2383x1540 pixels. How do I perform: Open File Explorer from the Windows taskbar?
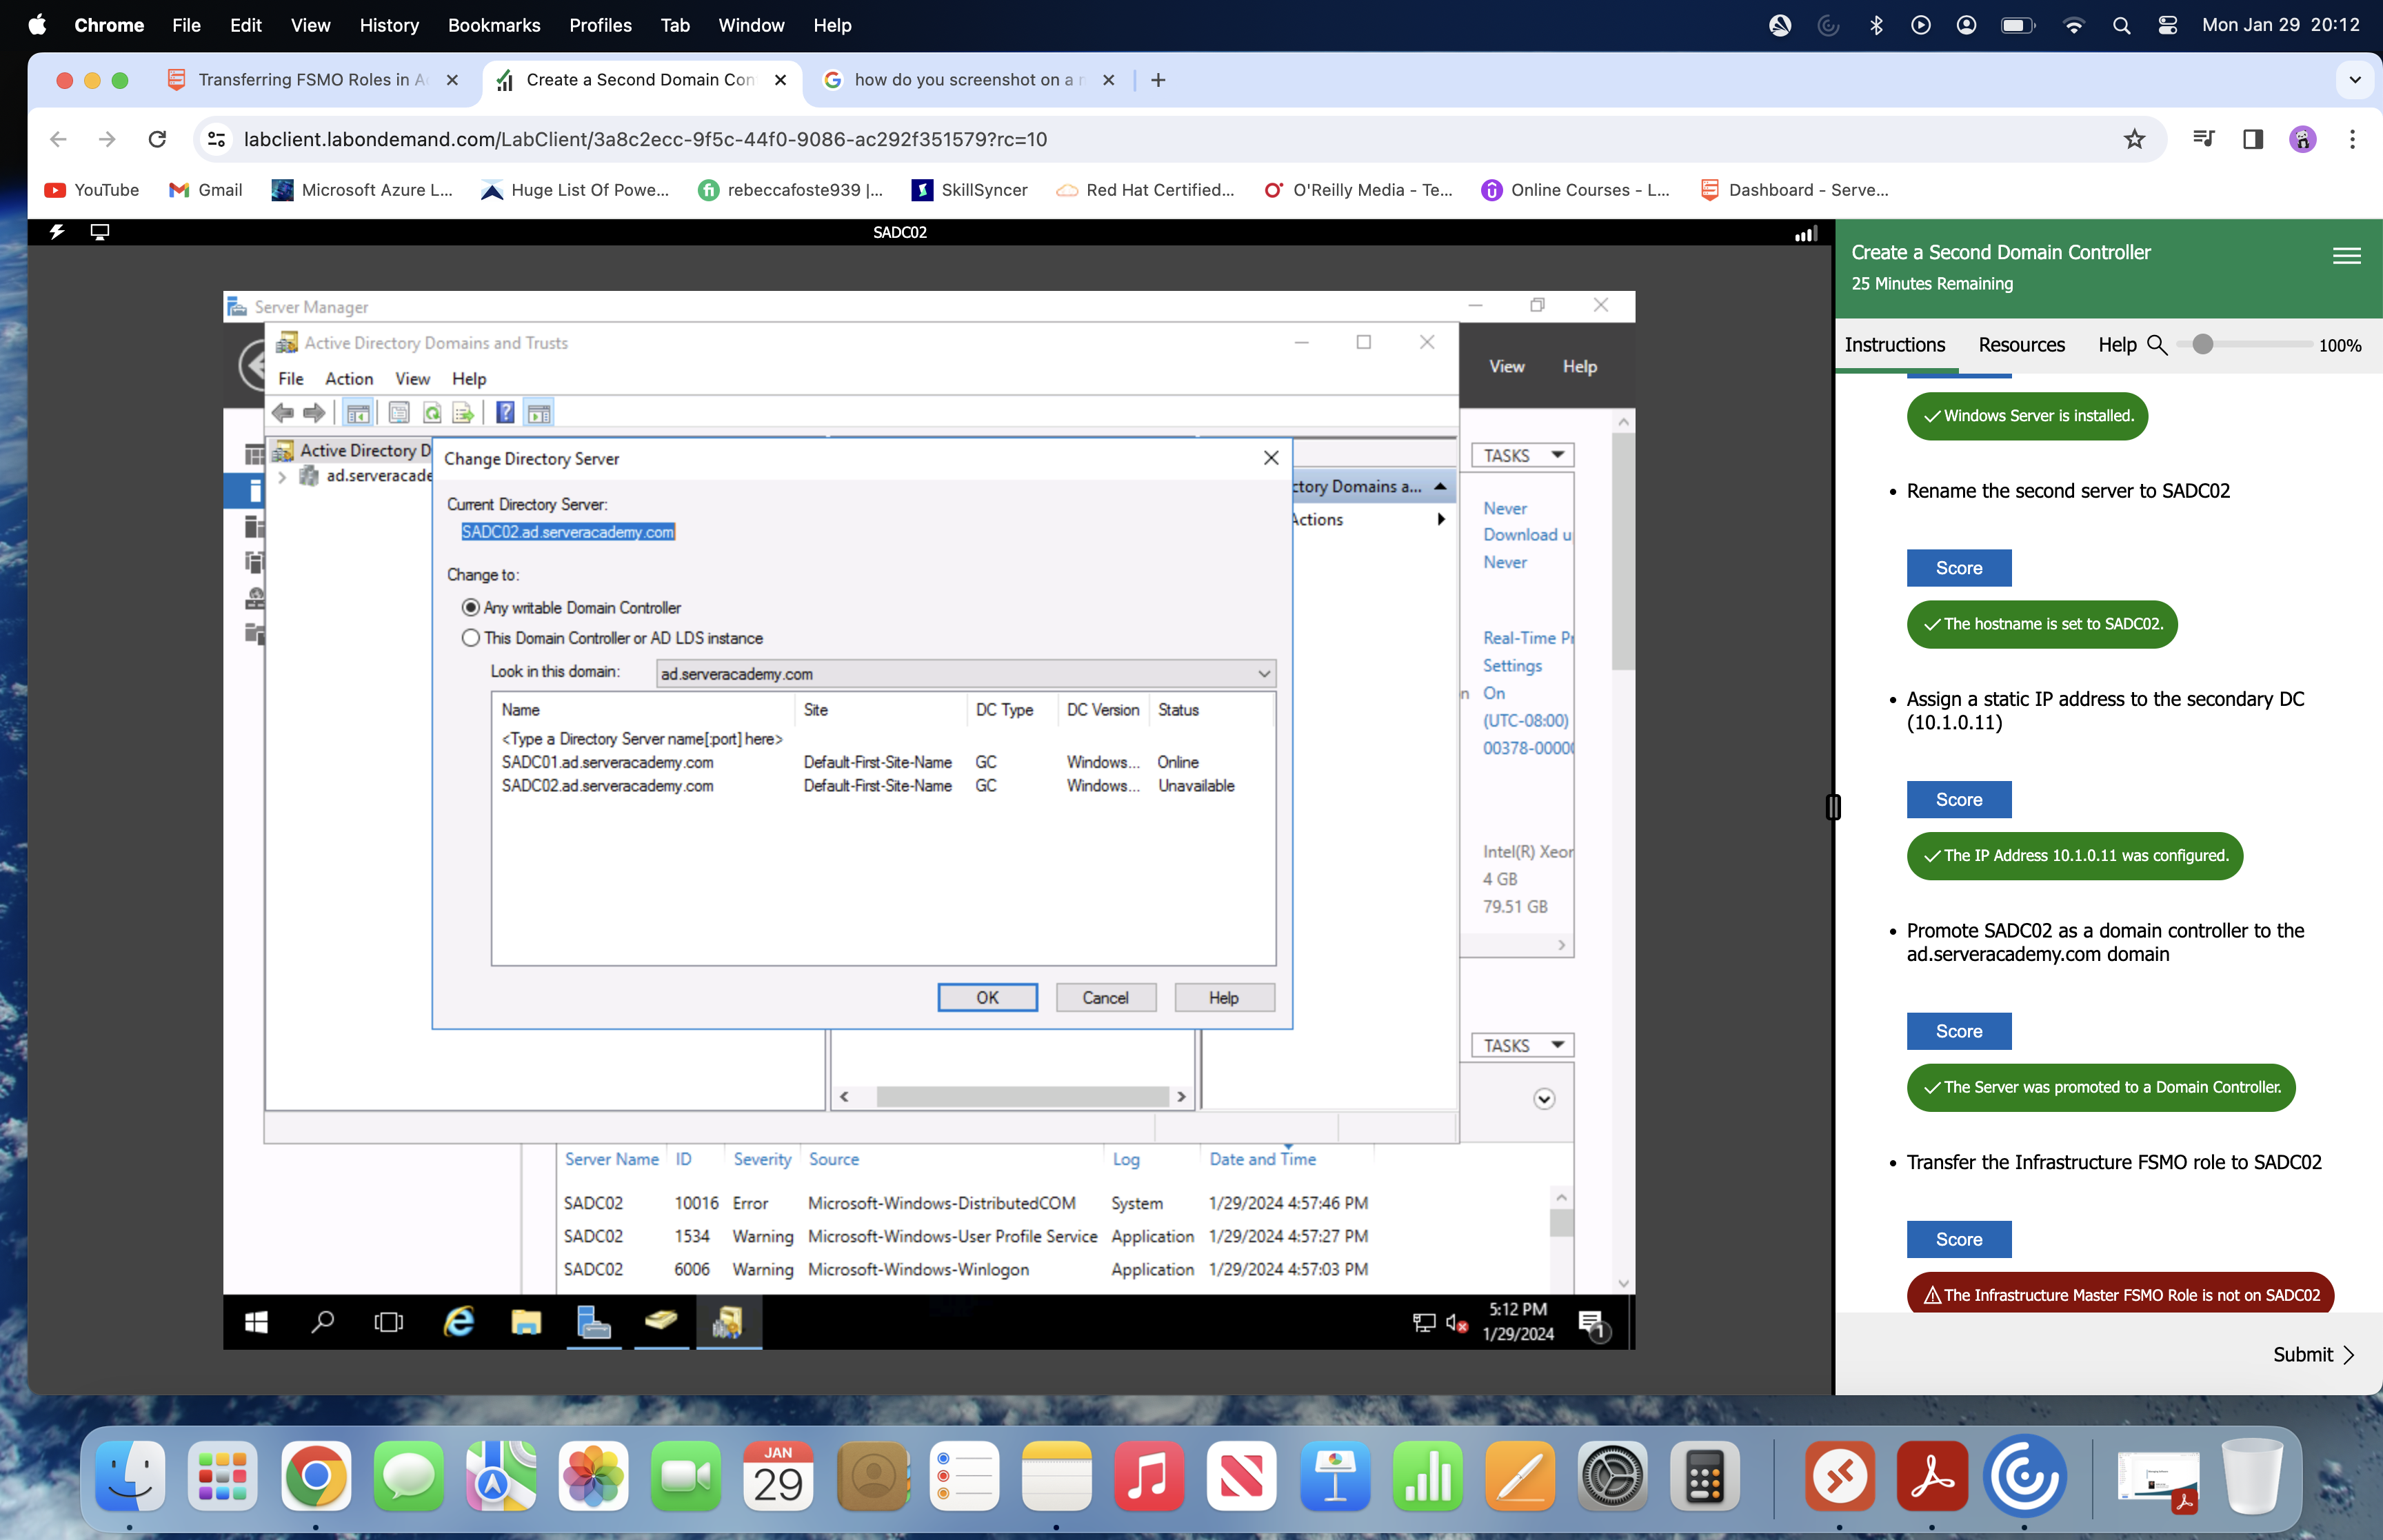click(x=526, y=1322)
